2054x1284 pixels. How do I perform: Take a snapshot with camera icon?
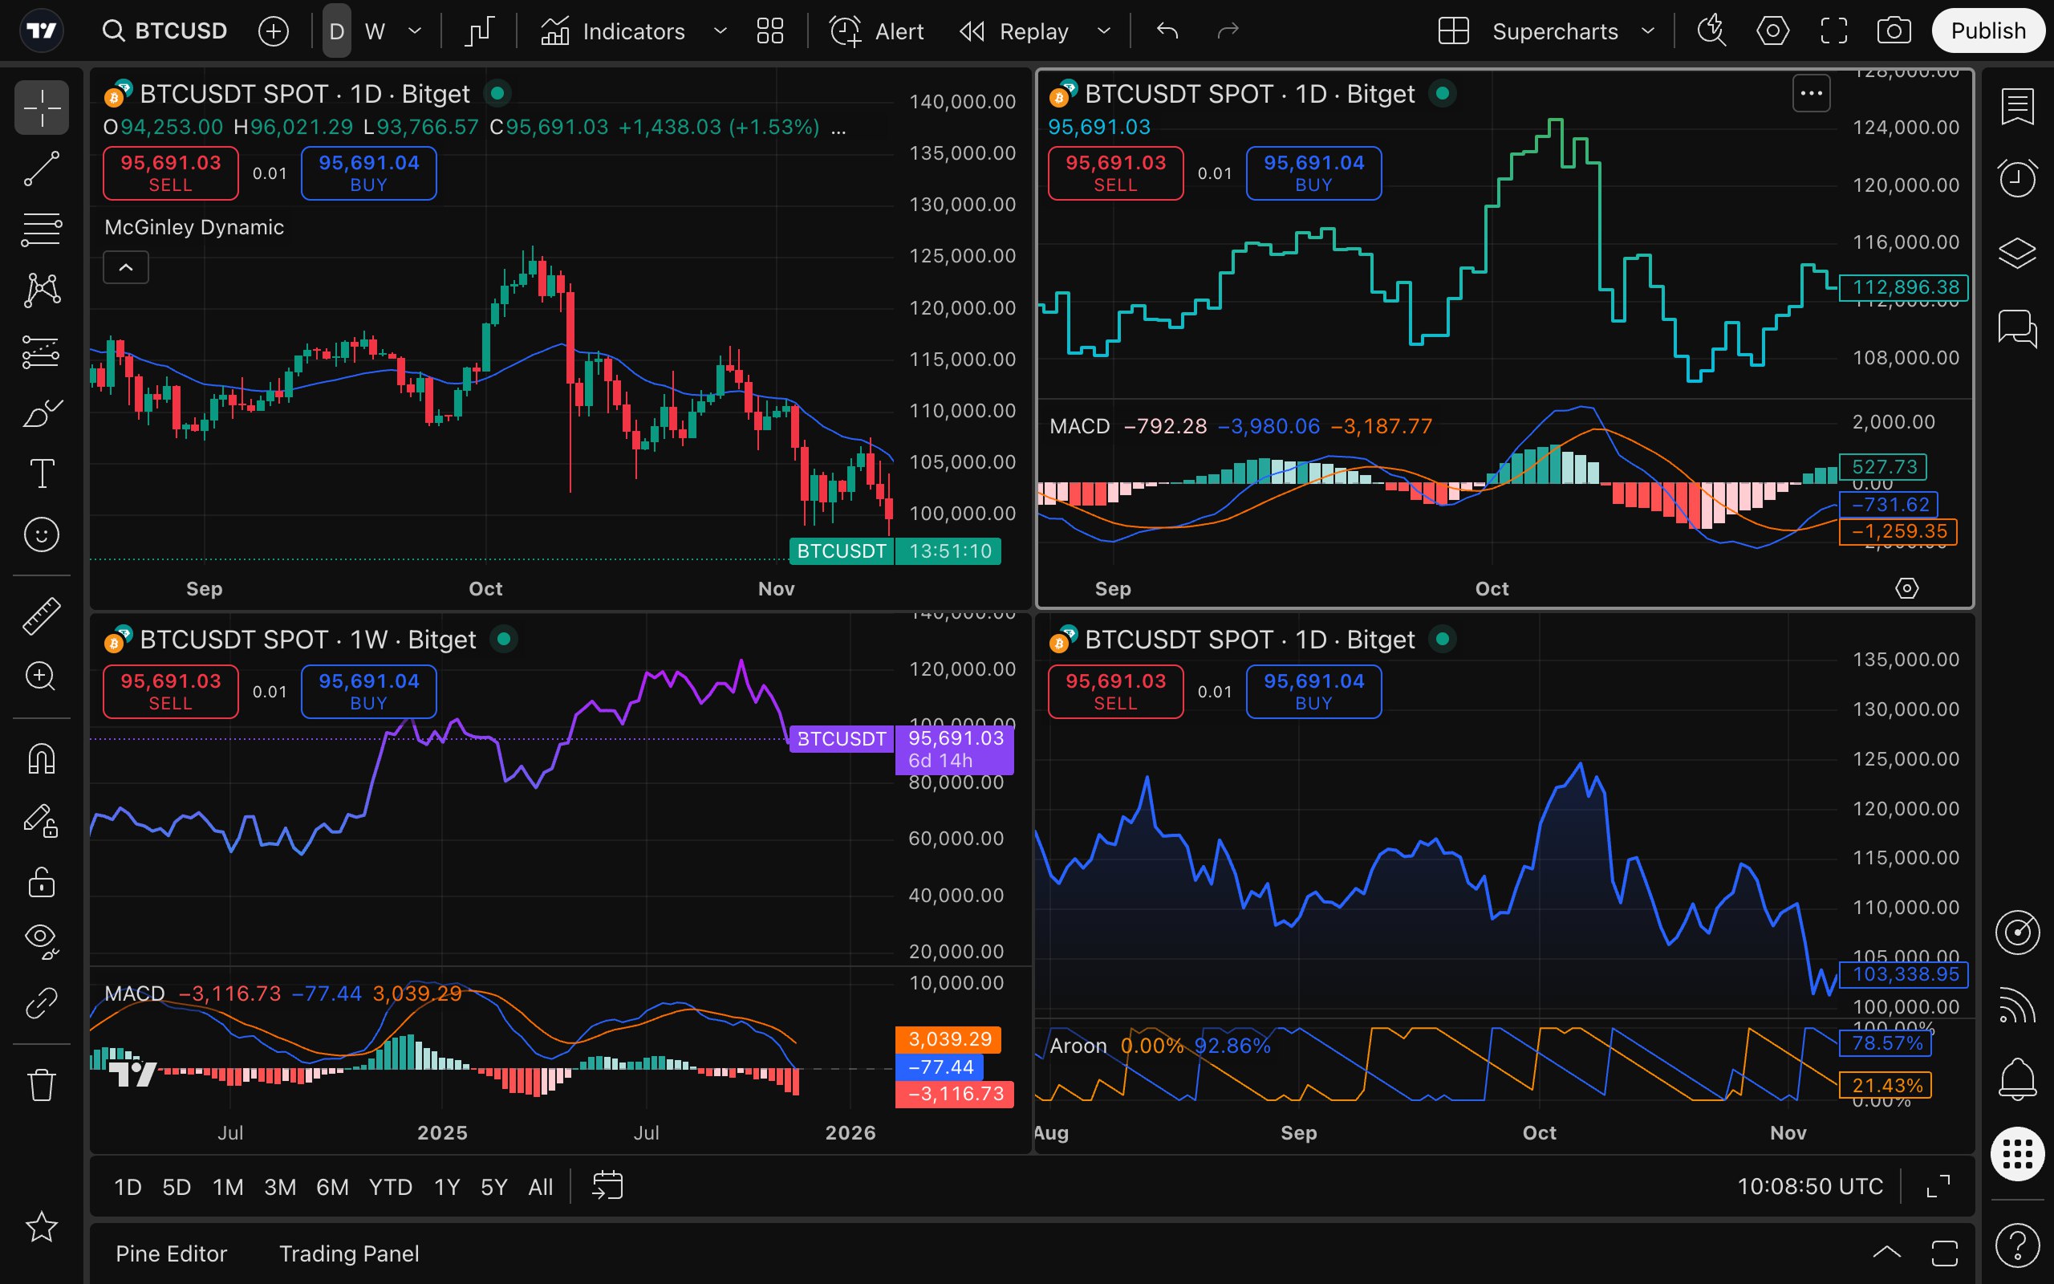pos(1894,31)
